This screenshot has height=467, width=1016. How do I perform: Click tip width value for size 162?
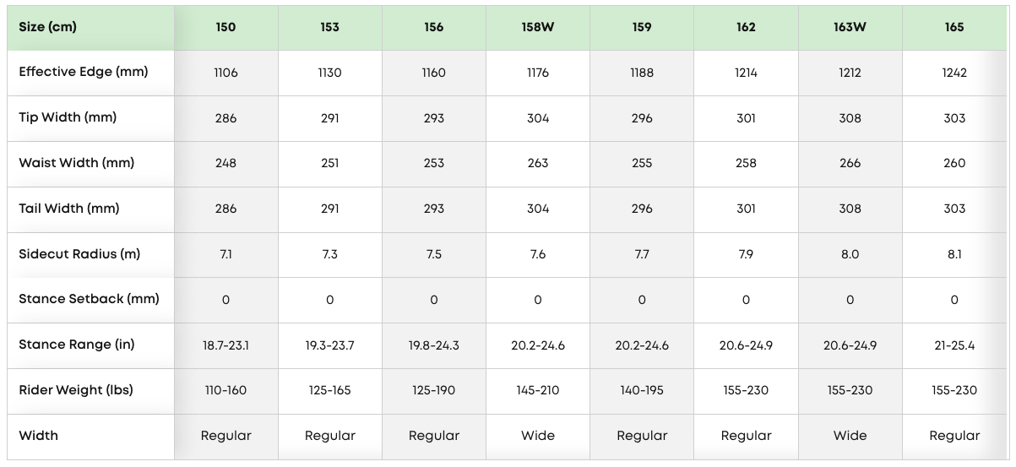746,118
